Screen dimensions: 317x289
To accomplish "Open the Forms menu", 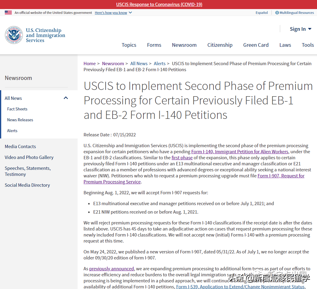I will click(154, 45).
